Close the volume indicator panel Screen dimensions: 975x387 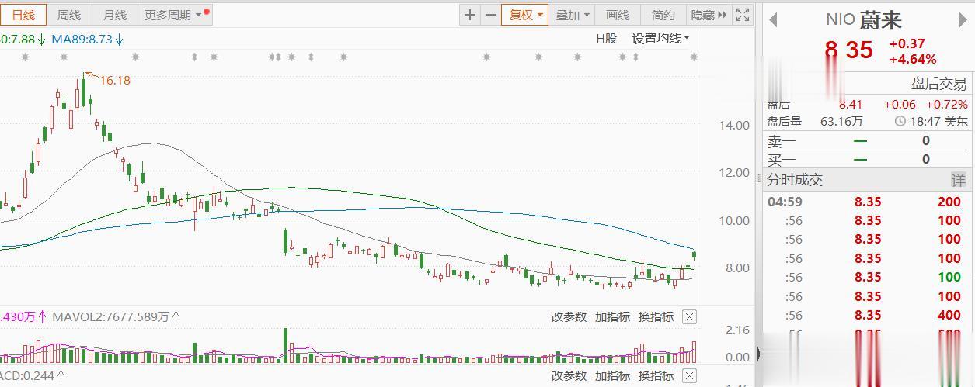(689, 316)
